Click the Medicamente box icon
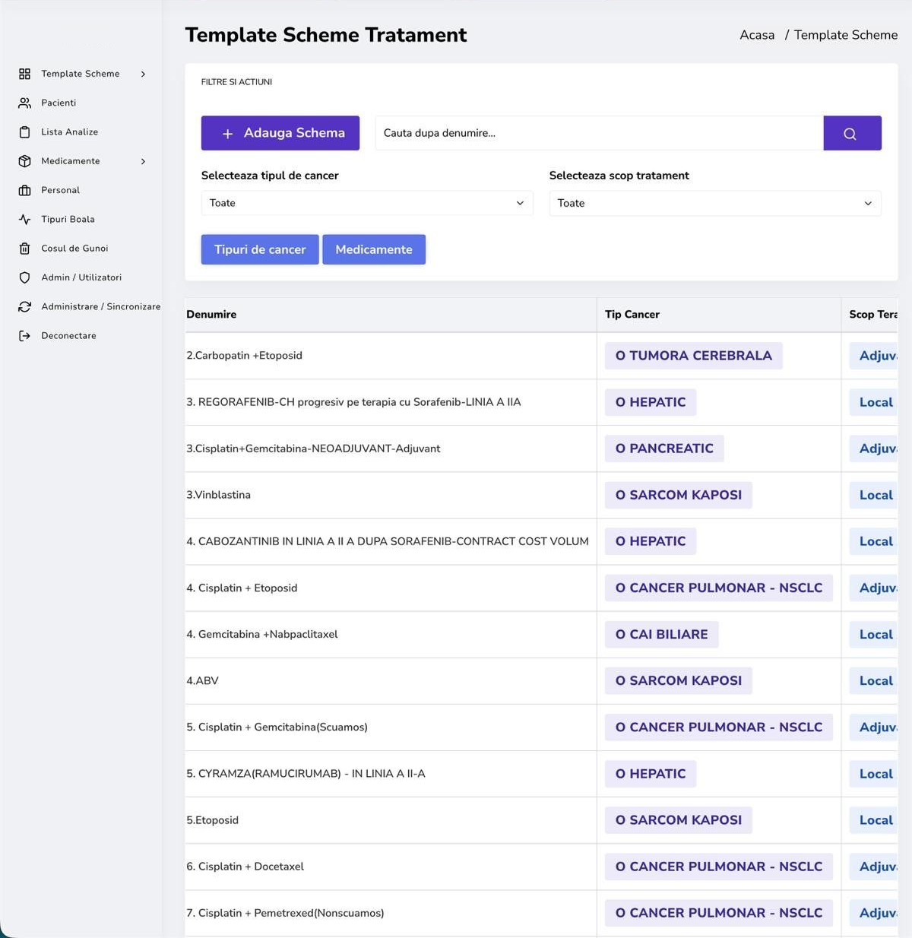 (x=24, y=161)
